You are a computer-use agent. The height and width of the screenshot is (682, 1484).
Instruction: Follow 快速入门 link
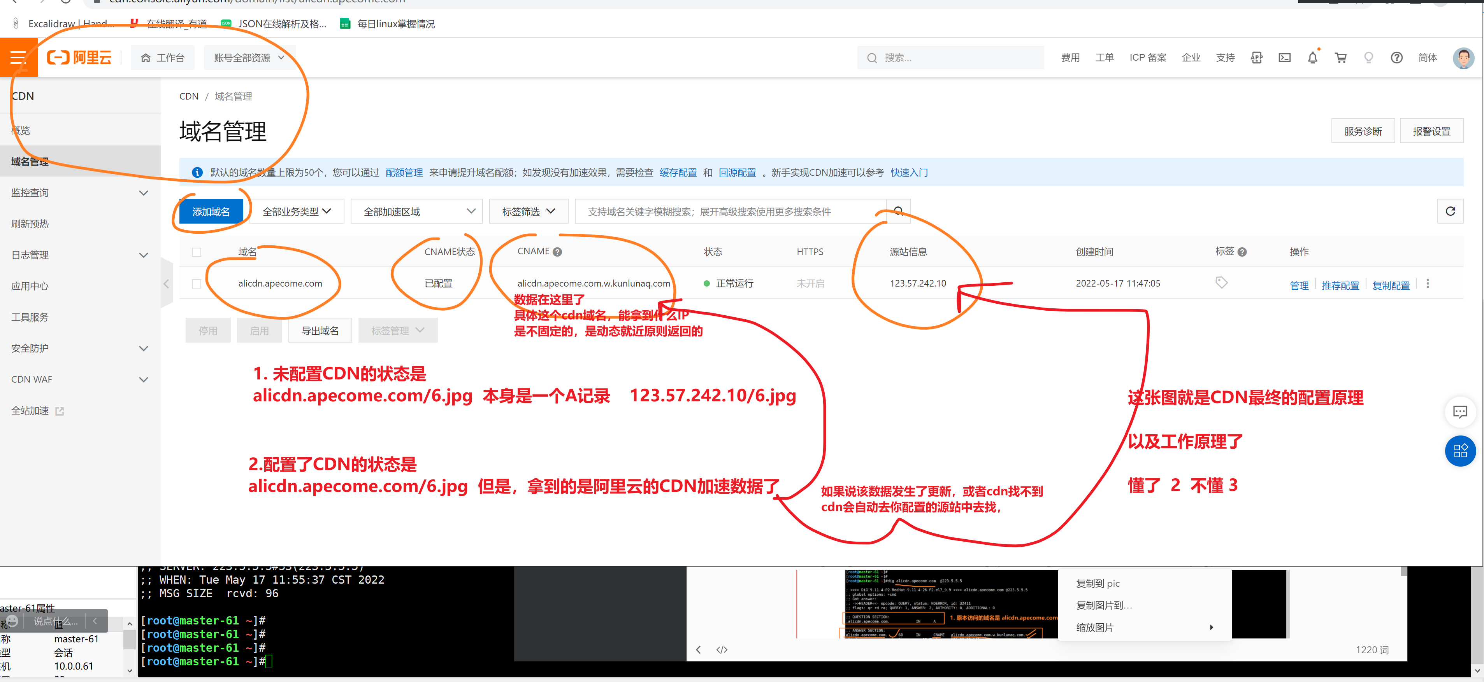(909, 173)
